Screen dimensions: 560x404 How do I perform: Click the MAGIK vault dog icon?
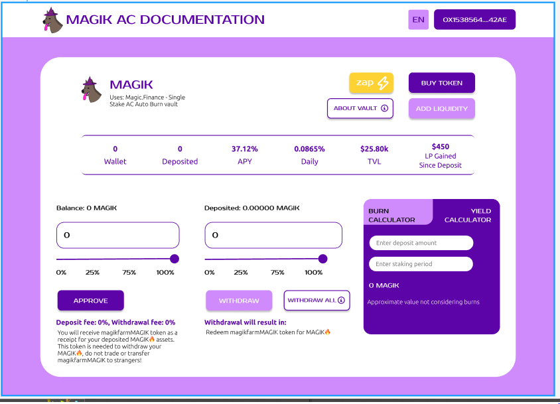click(91, 90)
